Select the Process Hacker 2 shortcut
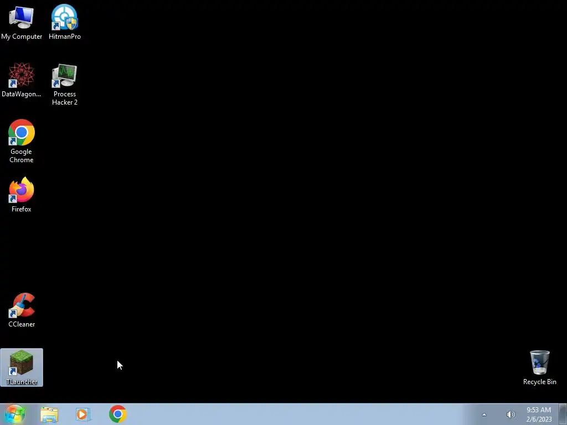 pos(64,85)
